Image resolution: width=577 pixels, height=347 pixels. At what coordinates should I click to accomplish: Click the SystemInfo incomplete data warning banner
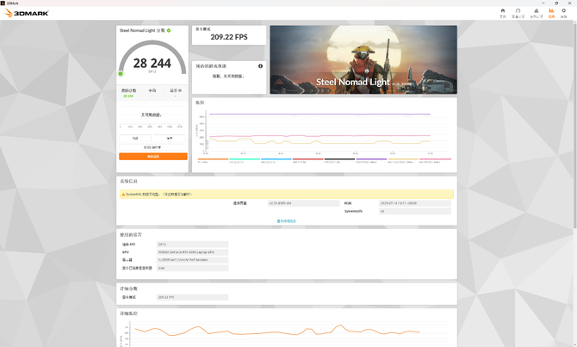click(286, 195)
